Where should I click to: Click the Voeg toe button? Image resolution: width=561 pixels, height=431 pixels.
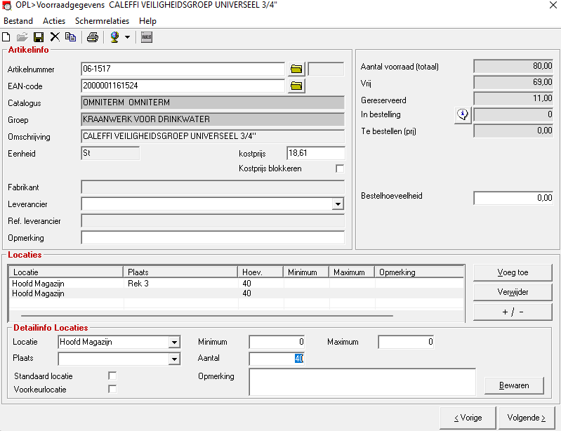pyautogui.click(x=513, y=272)
